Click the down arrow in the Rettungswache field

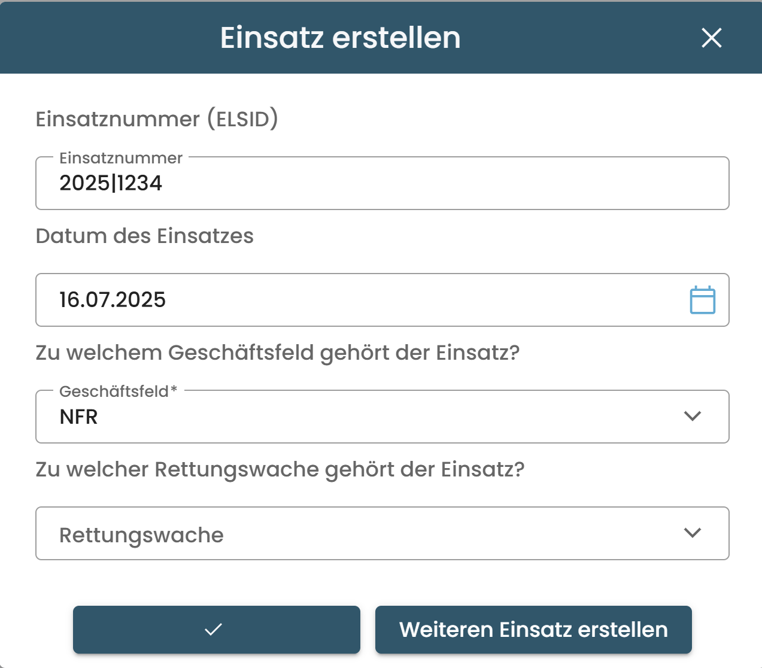coord(693,533)
